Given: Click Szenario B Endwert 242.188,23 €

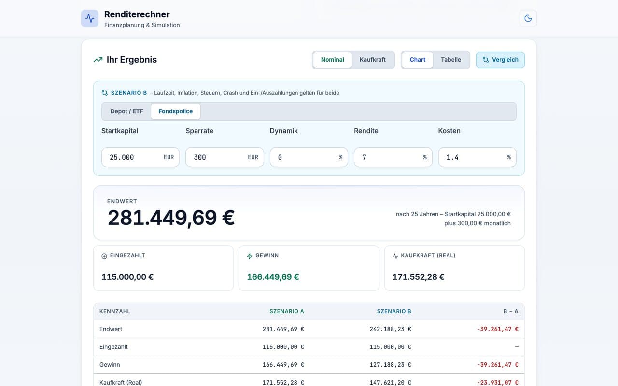Looking at the screenshot, I should pyautogui.click(x=391, y=329).
